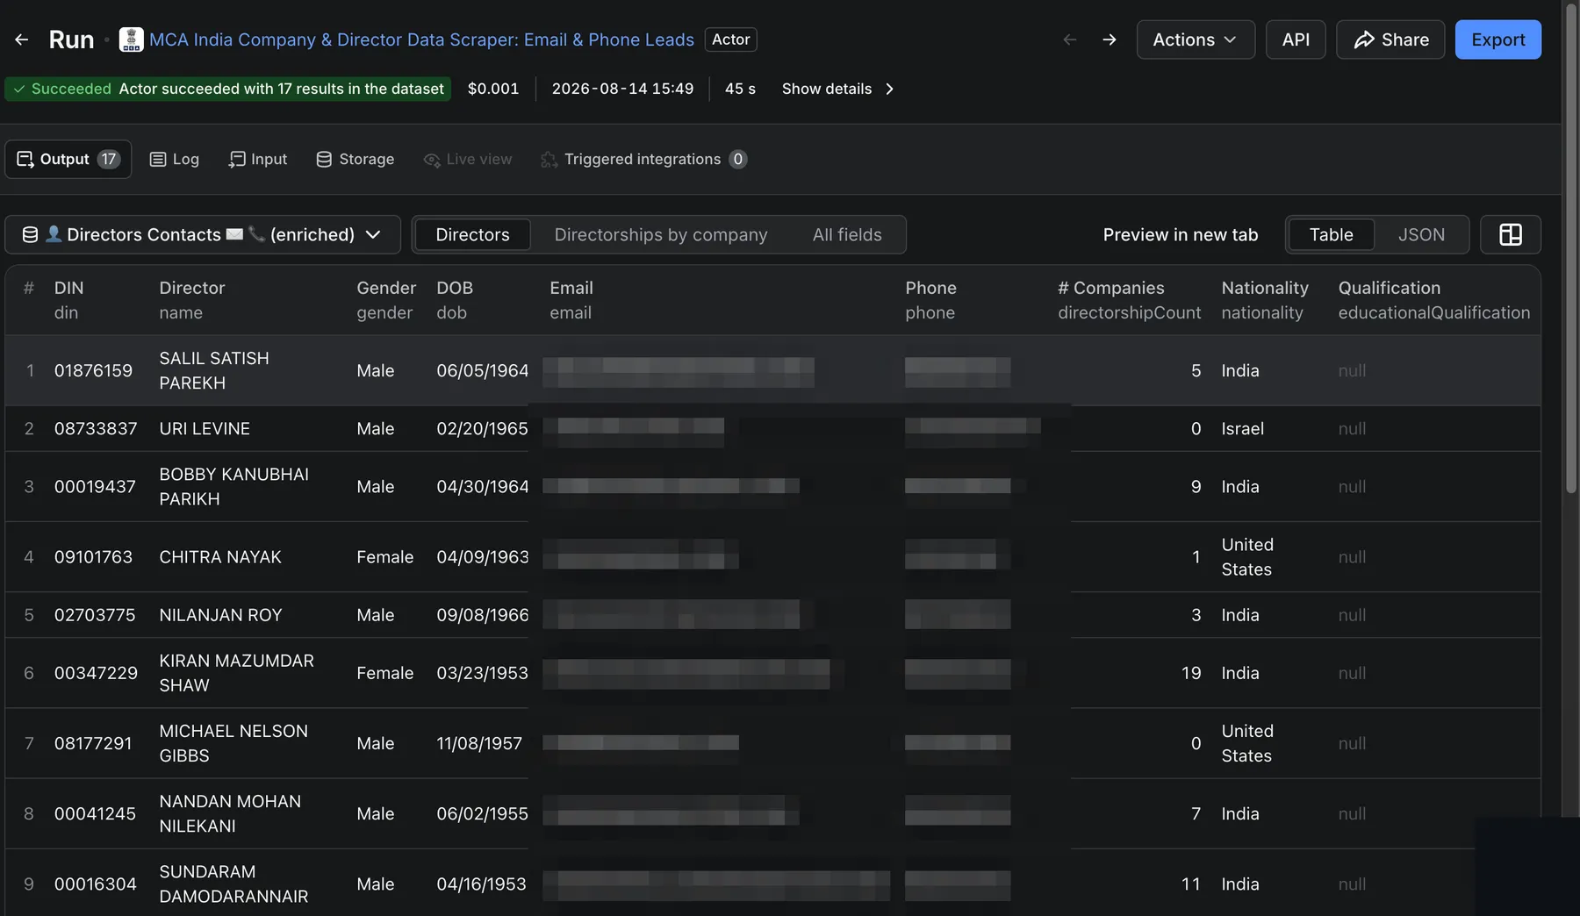This screenshot has height=916, width=1580.
Task: Click the blue Export button
Action: click(x=1497, y=39)
